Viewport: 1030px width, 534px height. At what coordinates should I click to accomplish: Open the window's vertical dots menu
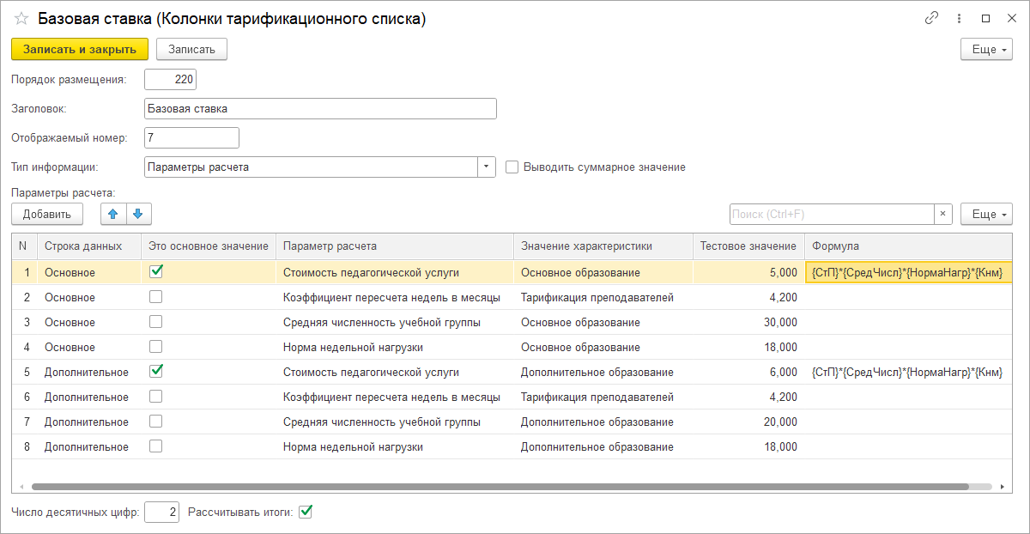click(958, 18)
